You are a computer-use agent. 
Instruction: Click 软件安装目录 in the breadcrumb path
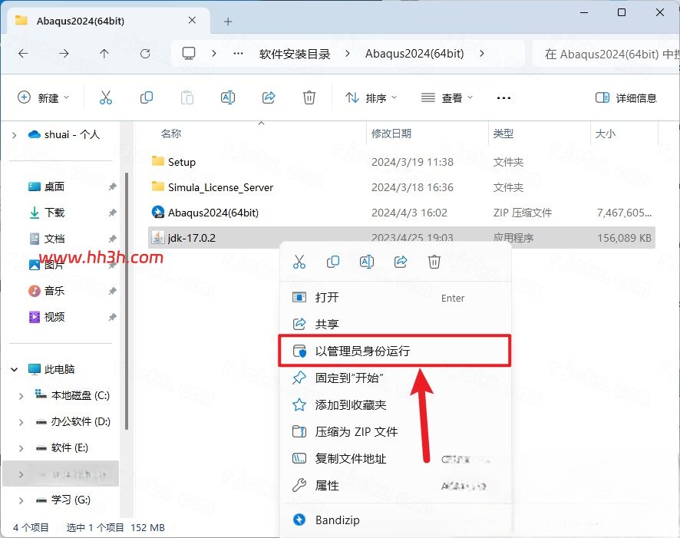point(295,54)
